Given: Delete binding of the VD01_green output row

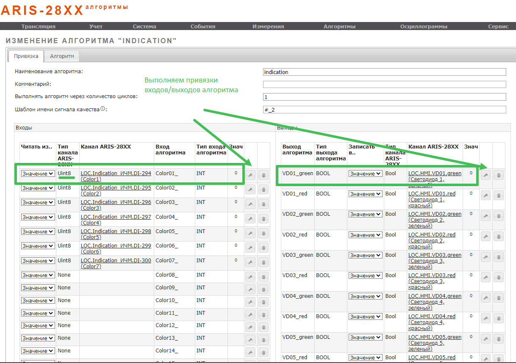Looking at the screenshot, I should click(x=499, y=175).
